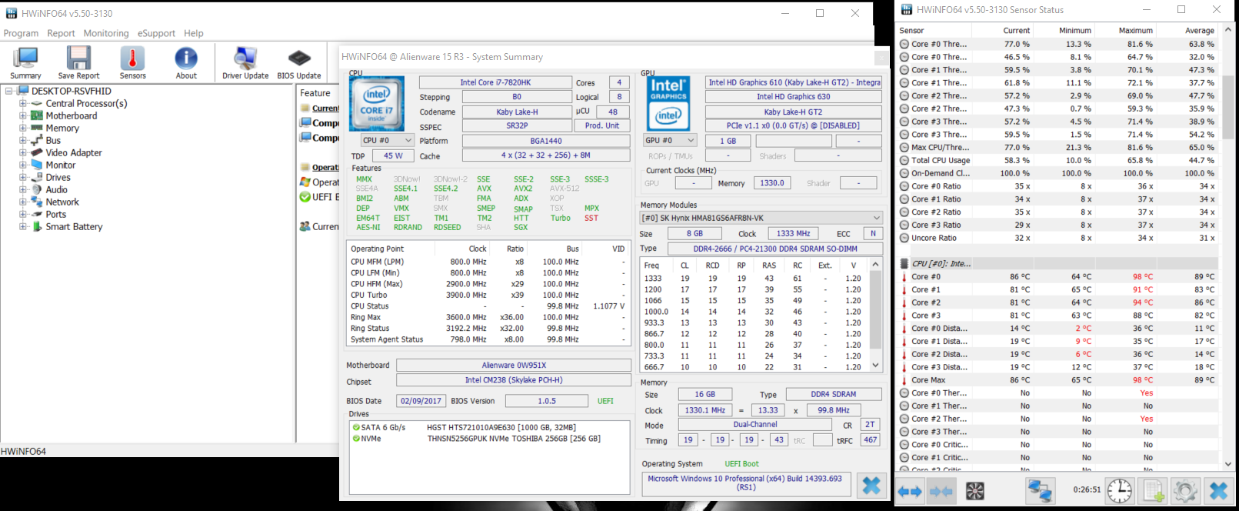Image resolution: width=1239 pixels, height=511 pixels.
Task: Close System Summary with blue X button
Action: pos(871,486)
